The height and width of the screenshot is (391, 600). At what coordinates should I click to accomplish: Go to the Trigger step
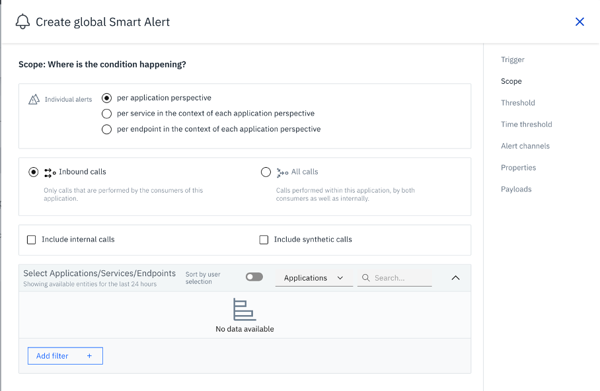pos(513,59)
